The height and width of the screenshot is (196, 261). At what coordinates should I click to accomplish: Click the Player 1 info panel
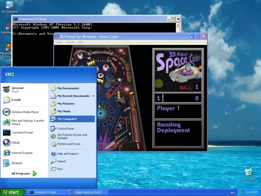178,111
